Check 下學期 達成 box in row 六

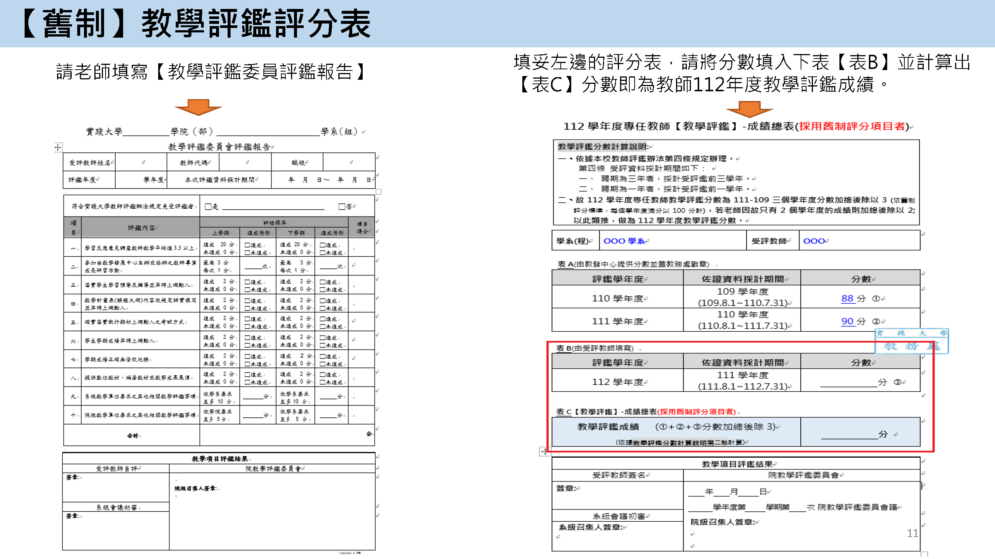[322, 338]
